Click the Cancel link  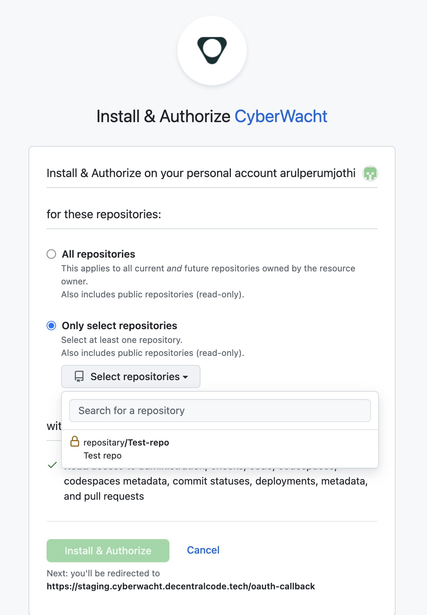tap(203, 550)
